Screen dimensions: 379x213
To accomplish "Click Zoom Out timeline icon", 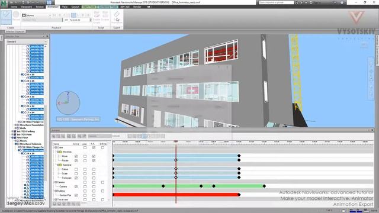I will (x=78, y=204).
